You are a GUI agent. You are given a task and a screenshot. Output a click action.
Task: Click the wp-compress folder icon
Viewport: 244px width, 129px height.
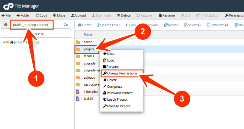tap(78, 85)
